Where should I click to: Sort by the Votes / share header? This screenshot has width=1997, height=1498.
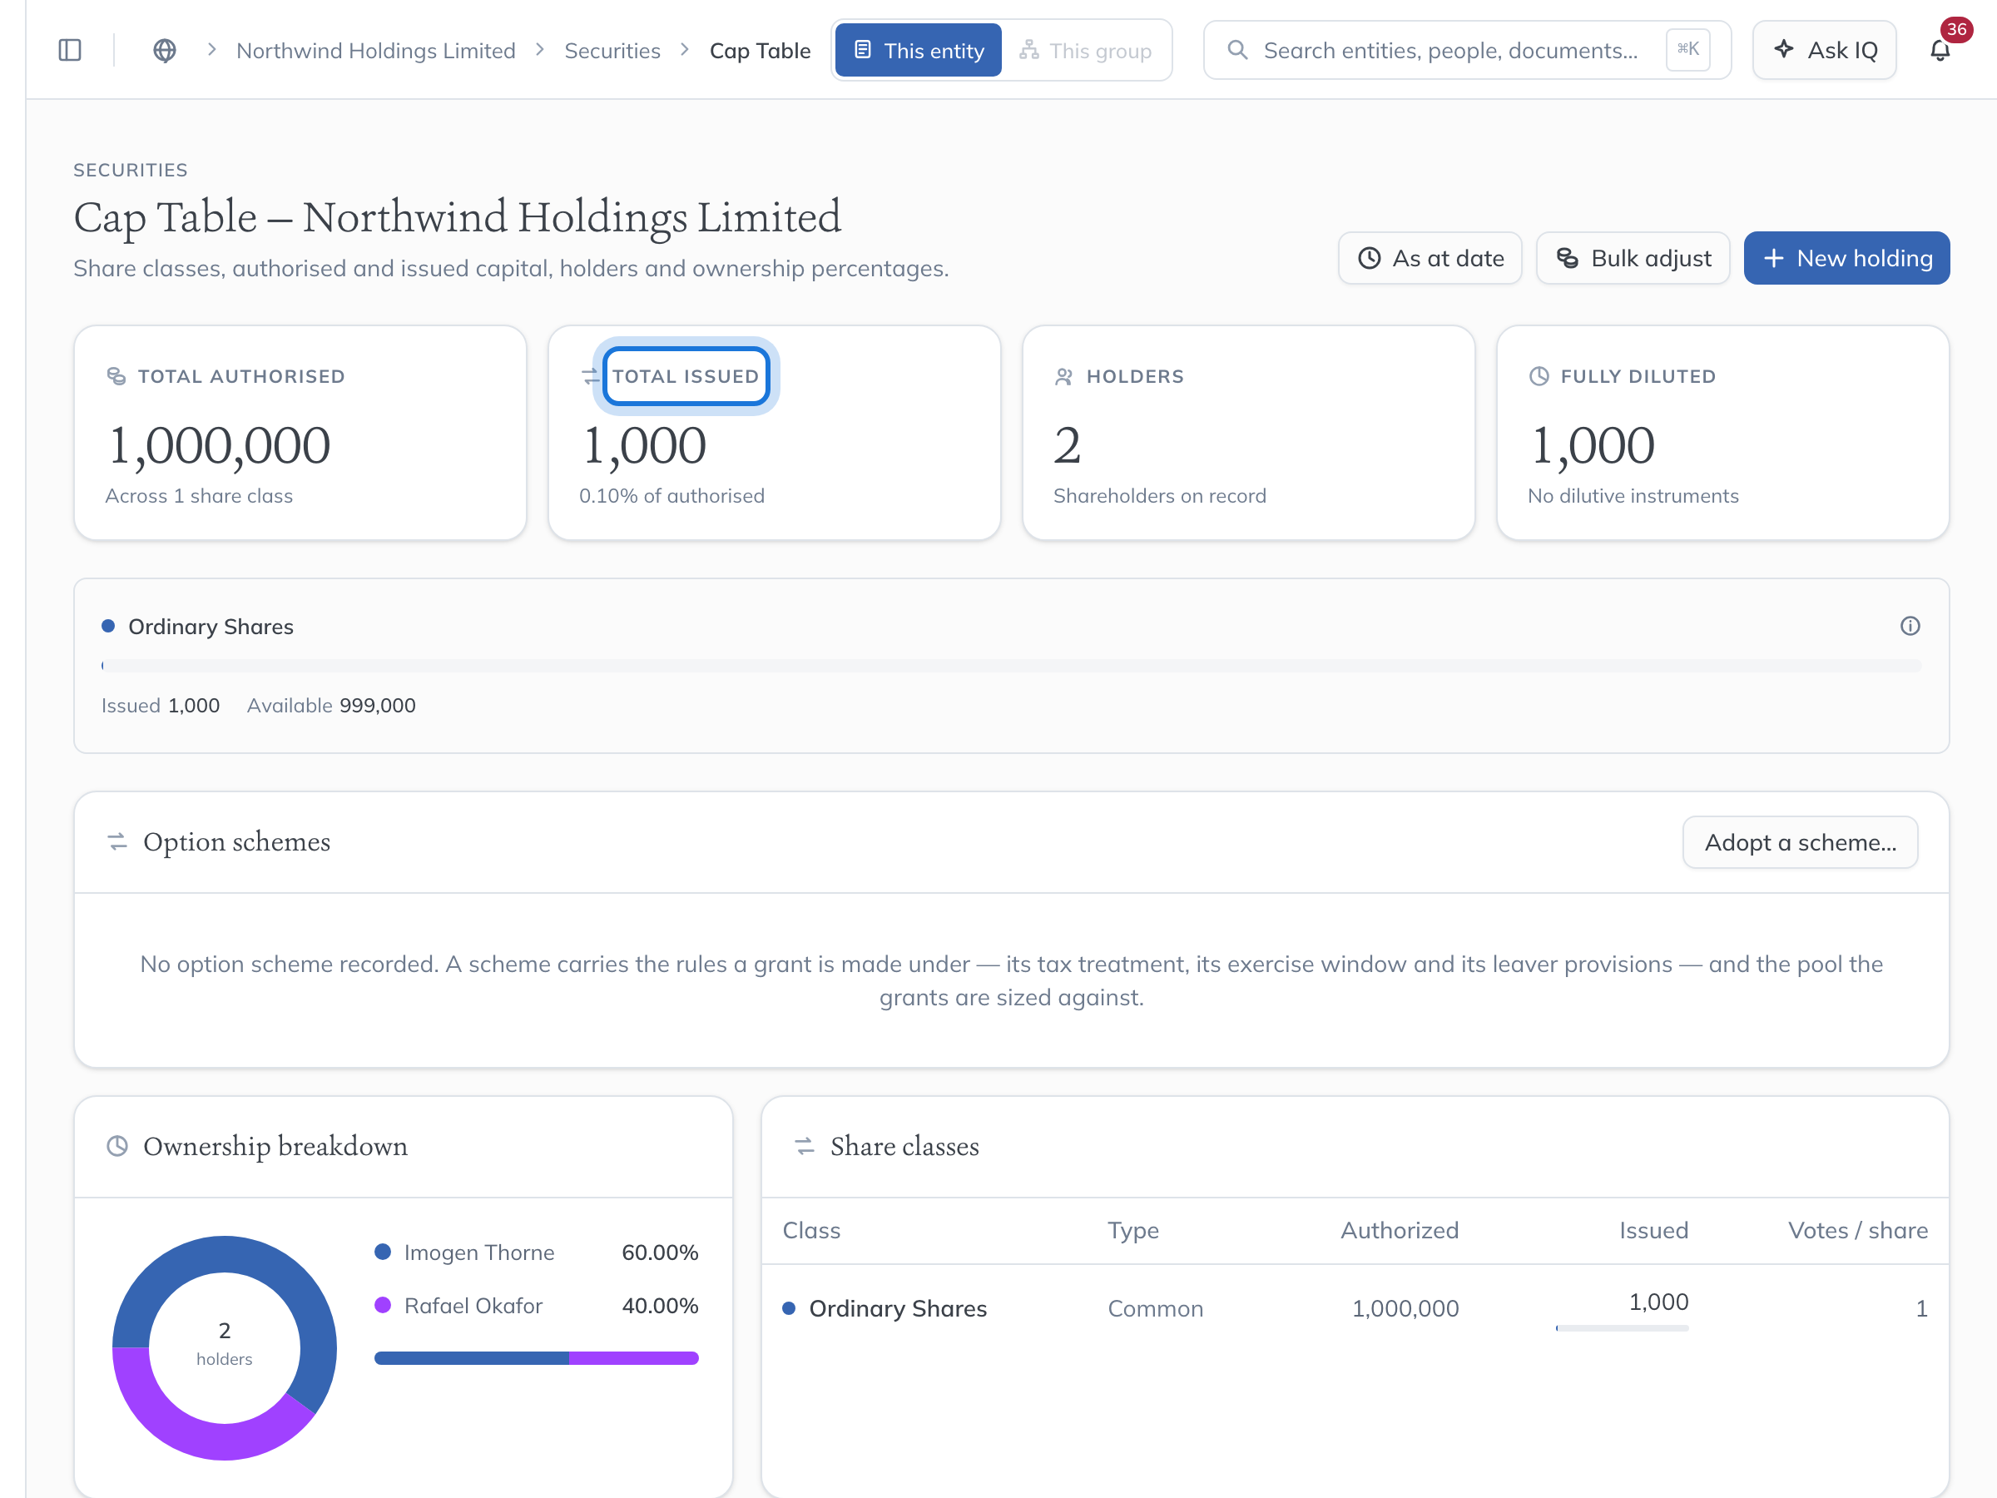(x=1857, y=1230)
